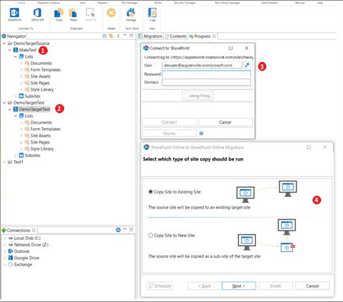Click link-with-editor icon in Navigator toolbar
This screenshot has width=343, height=302.
[111, 36]
